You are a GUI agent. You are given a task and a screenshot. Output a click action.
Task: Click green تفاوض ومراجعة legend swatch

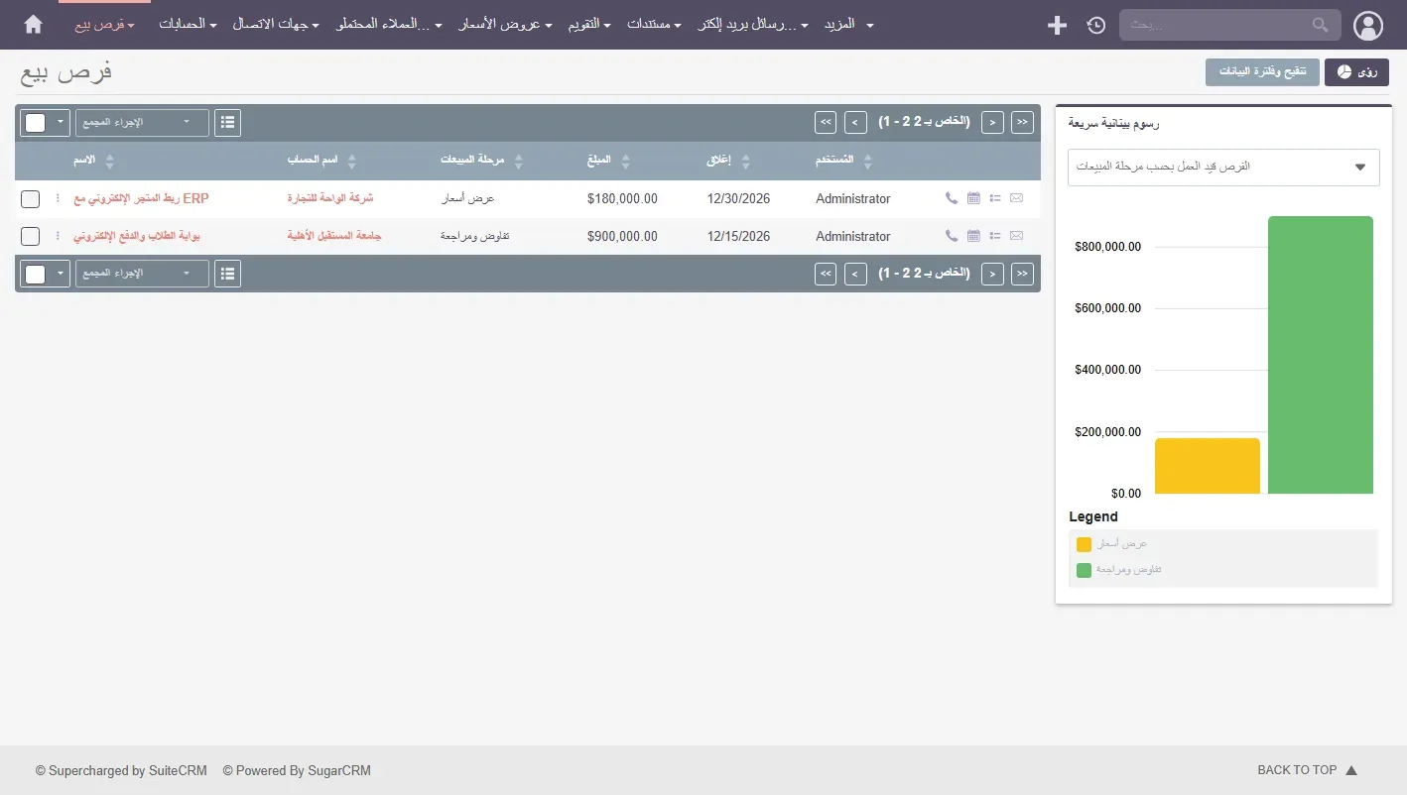1084,570
